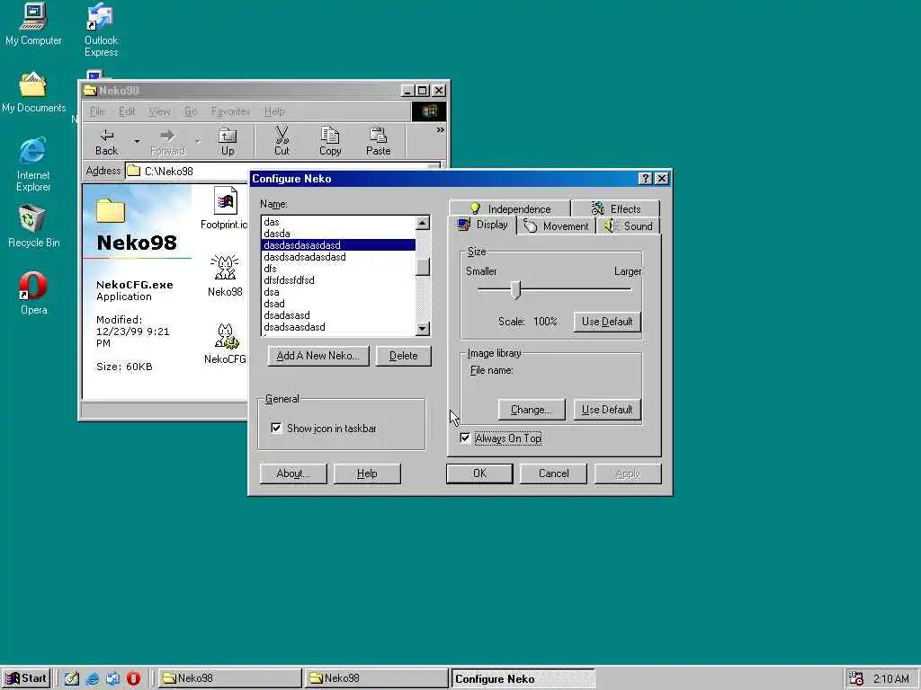Select 'dfsfdssfdfsd' in name list
921x690 pixels.
click(338, 280)
